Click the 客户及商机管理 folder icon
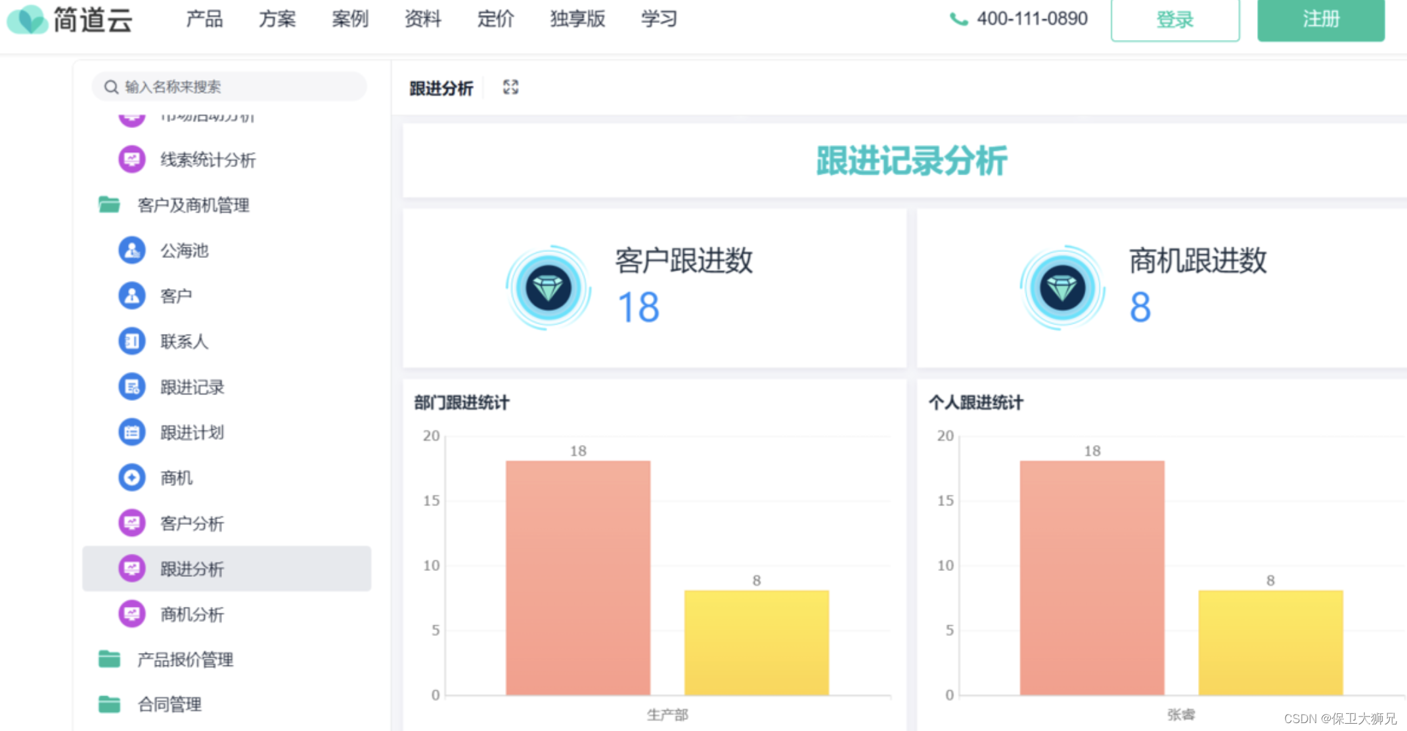The width and height of the screenshot is (1407, 731). (x=109, y=205)
